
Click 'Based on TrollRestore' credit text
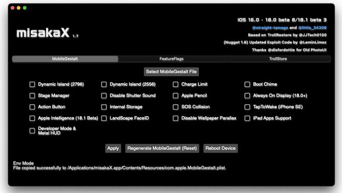click(287, 35)
